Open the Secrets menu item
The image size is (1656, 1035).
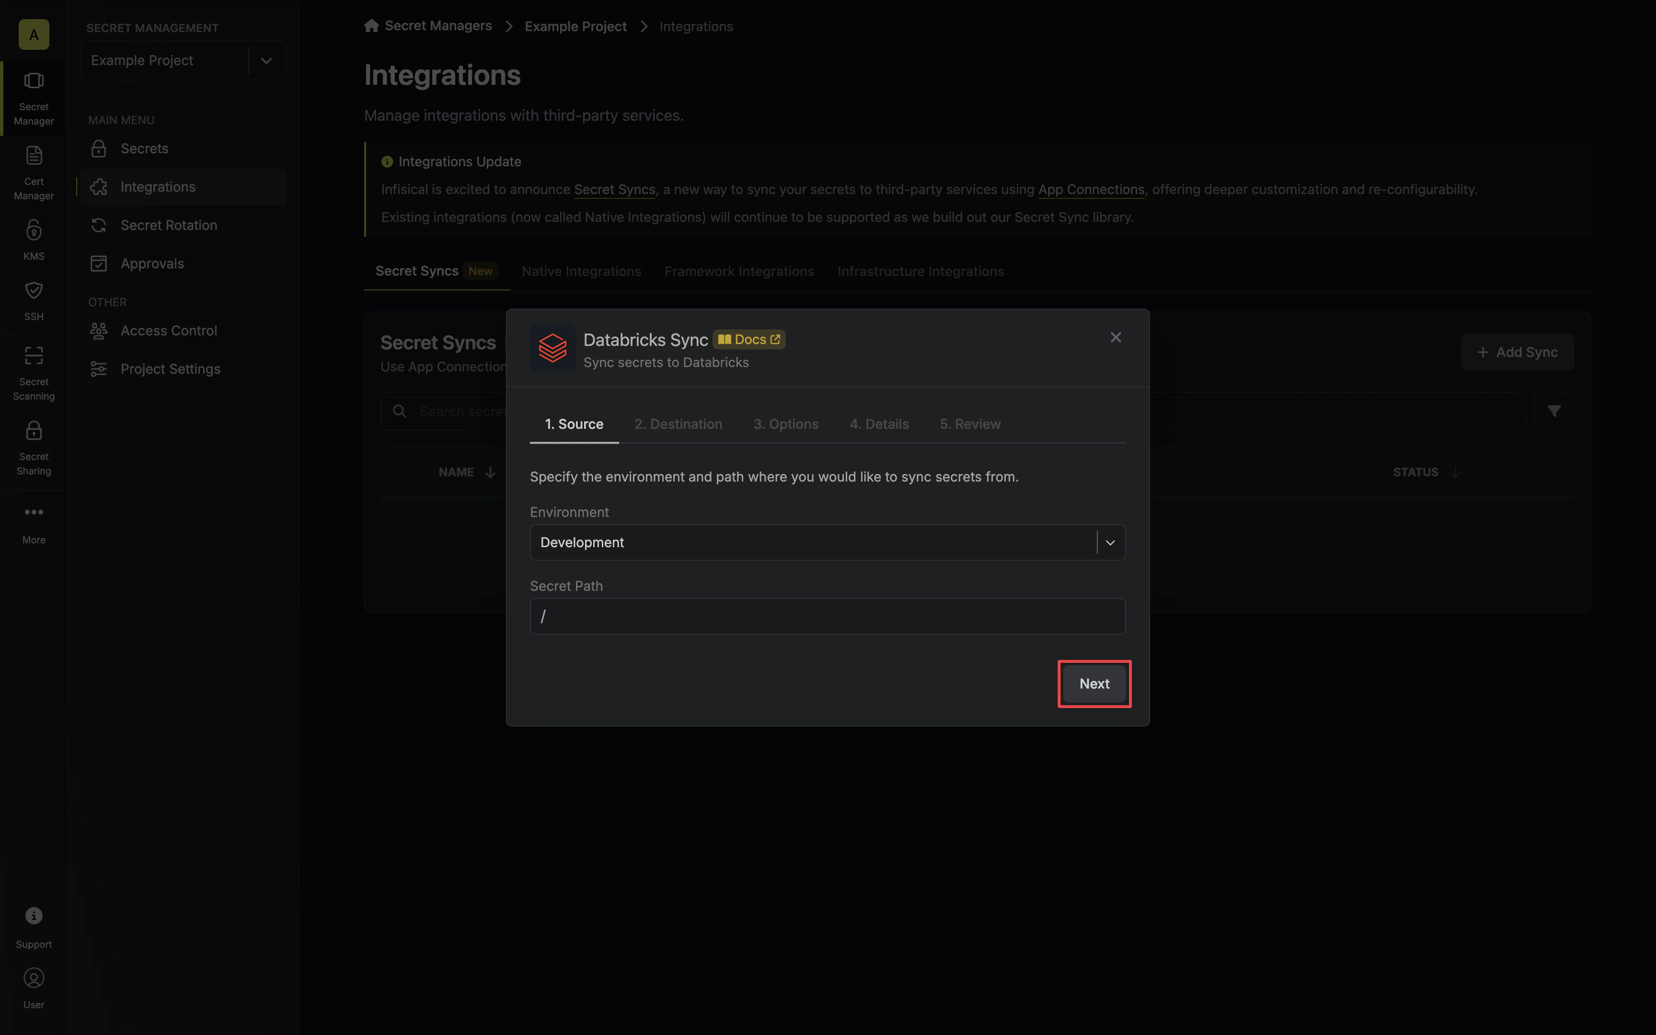[x=184, y=149]
